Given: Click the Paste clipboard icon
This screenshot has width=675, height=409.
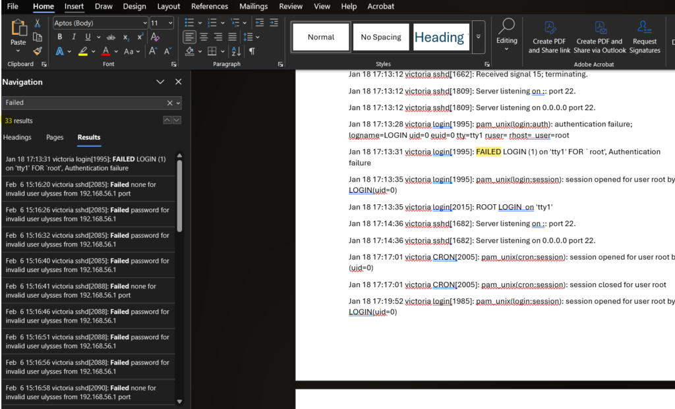Looking at the screenshot, I should coord(18,28).
